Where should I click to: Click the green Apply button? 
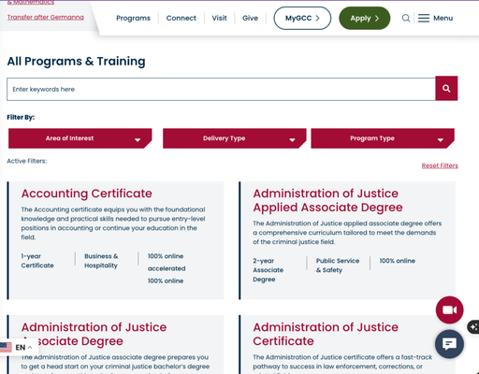364,18
